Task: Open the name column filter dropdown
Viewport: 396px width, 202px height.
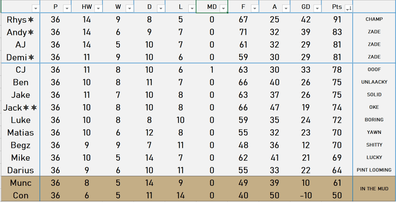Action: click(x=36, y=8)
